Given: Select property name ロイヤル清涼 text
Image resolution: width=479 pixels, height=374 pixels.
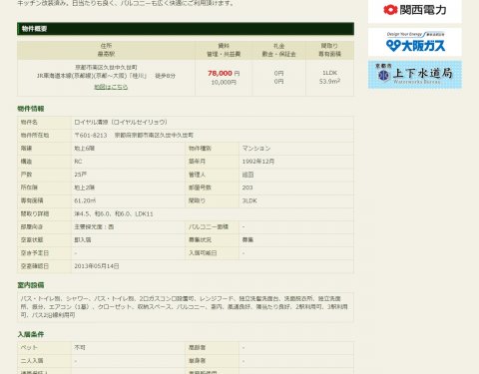Looking at the screenshot, I should [121, 122].
